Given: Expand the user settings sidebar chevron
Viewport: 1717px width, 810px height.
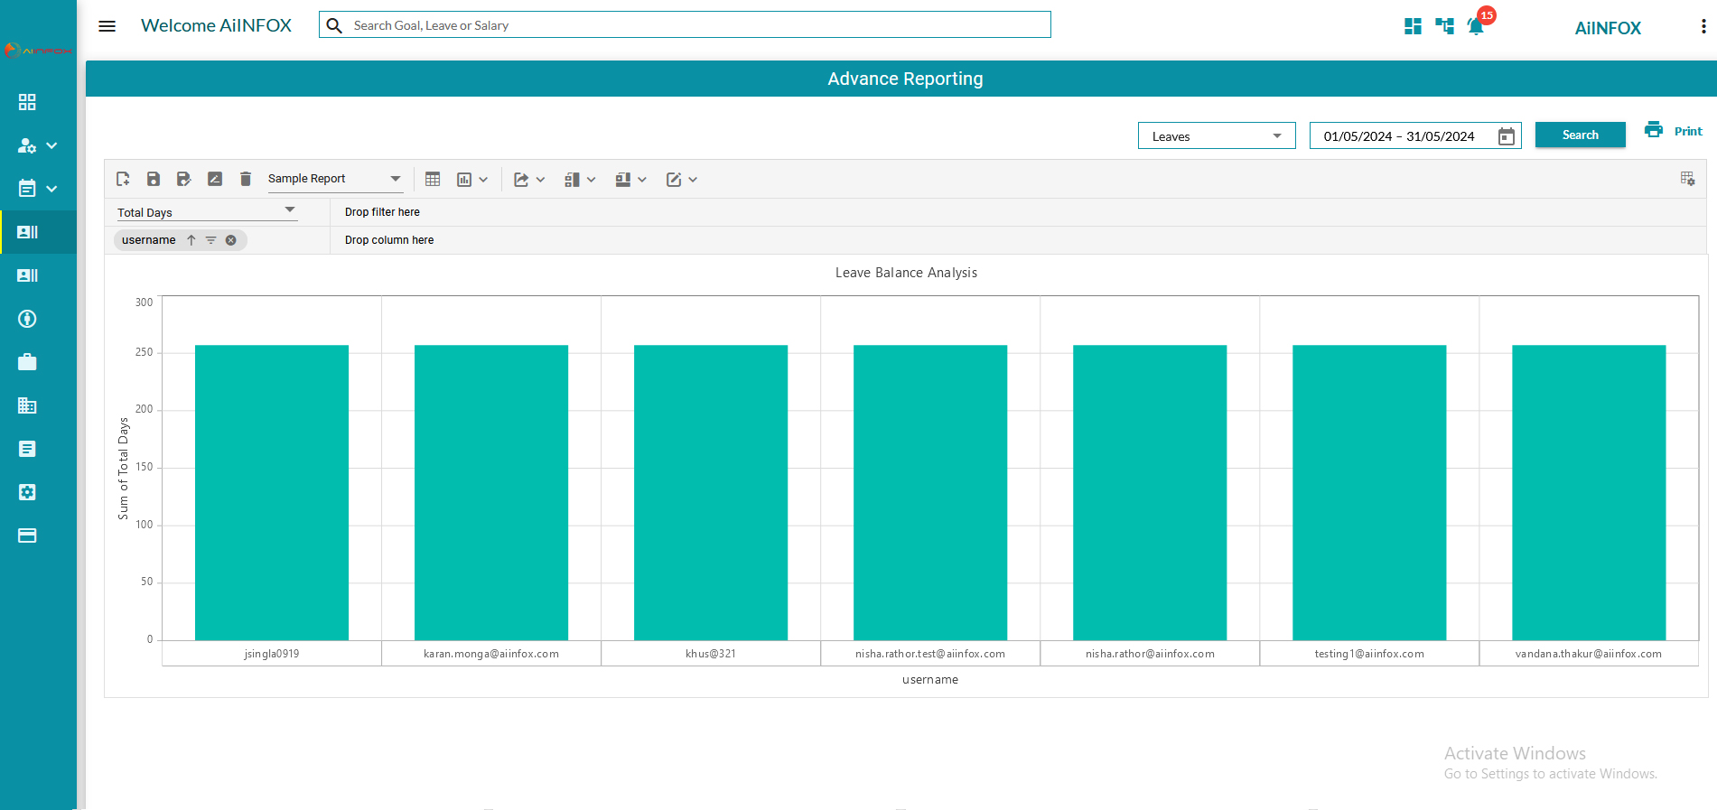Looking at the screenshot, I should [51, 145].
